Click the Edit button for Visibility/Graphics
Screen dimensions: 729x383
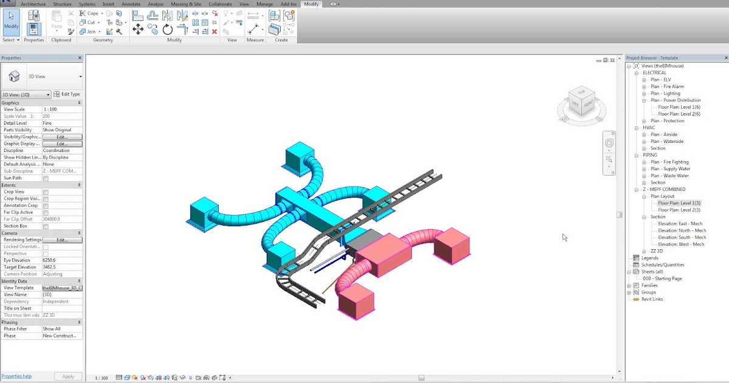tap(63, 137)
